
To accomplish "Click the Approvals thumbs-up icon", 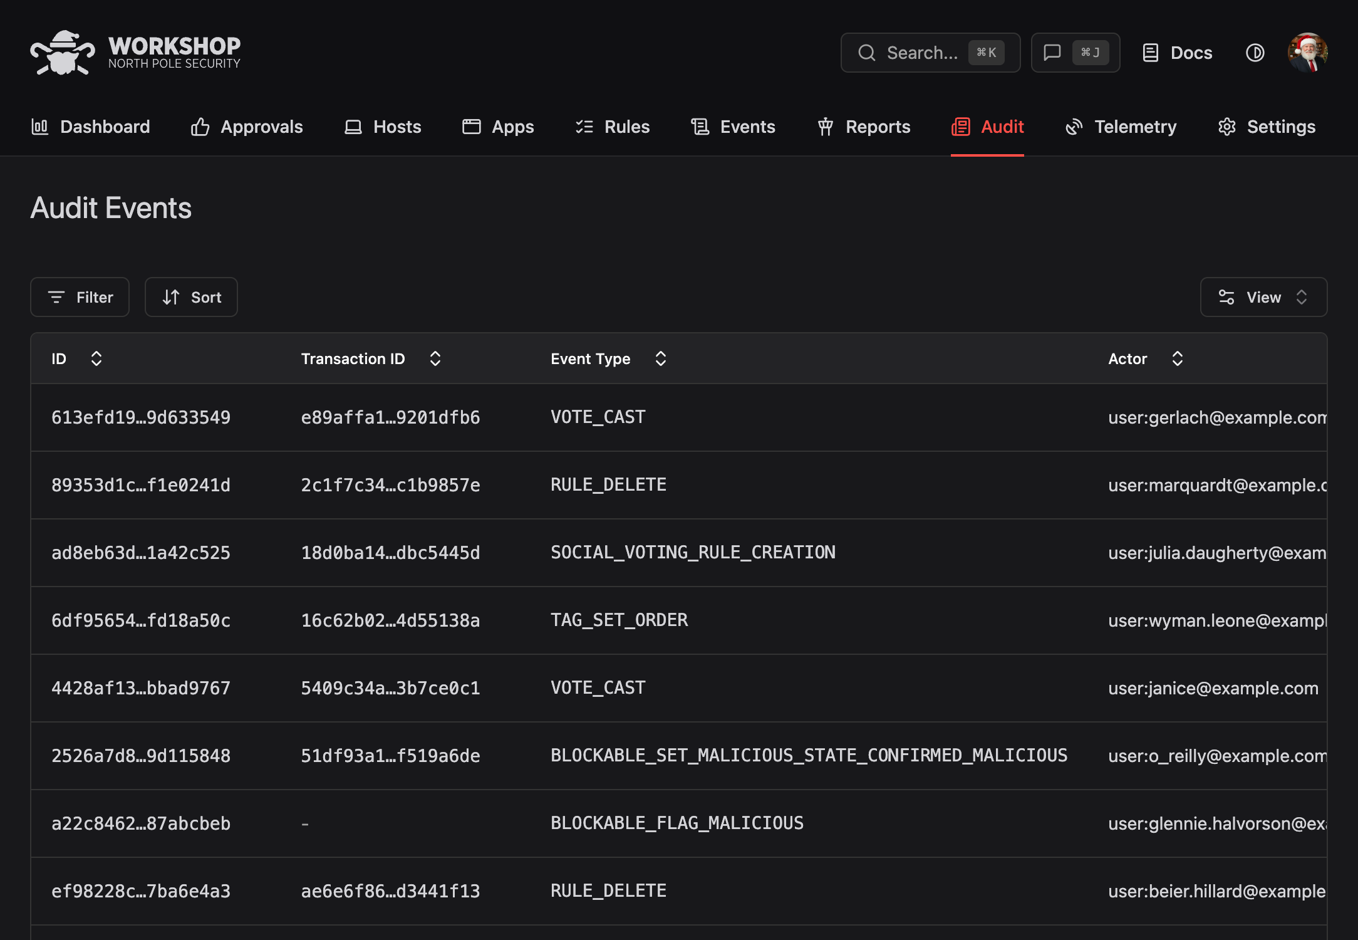I will 200,127.
